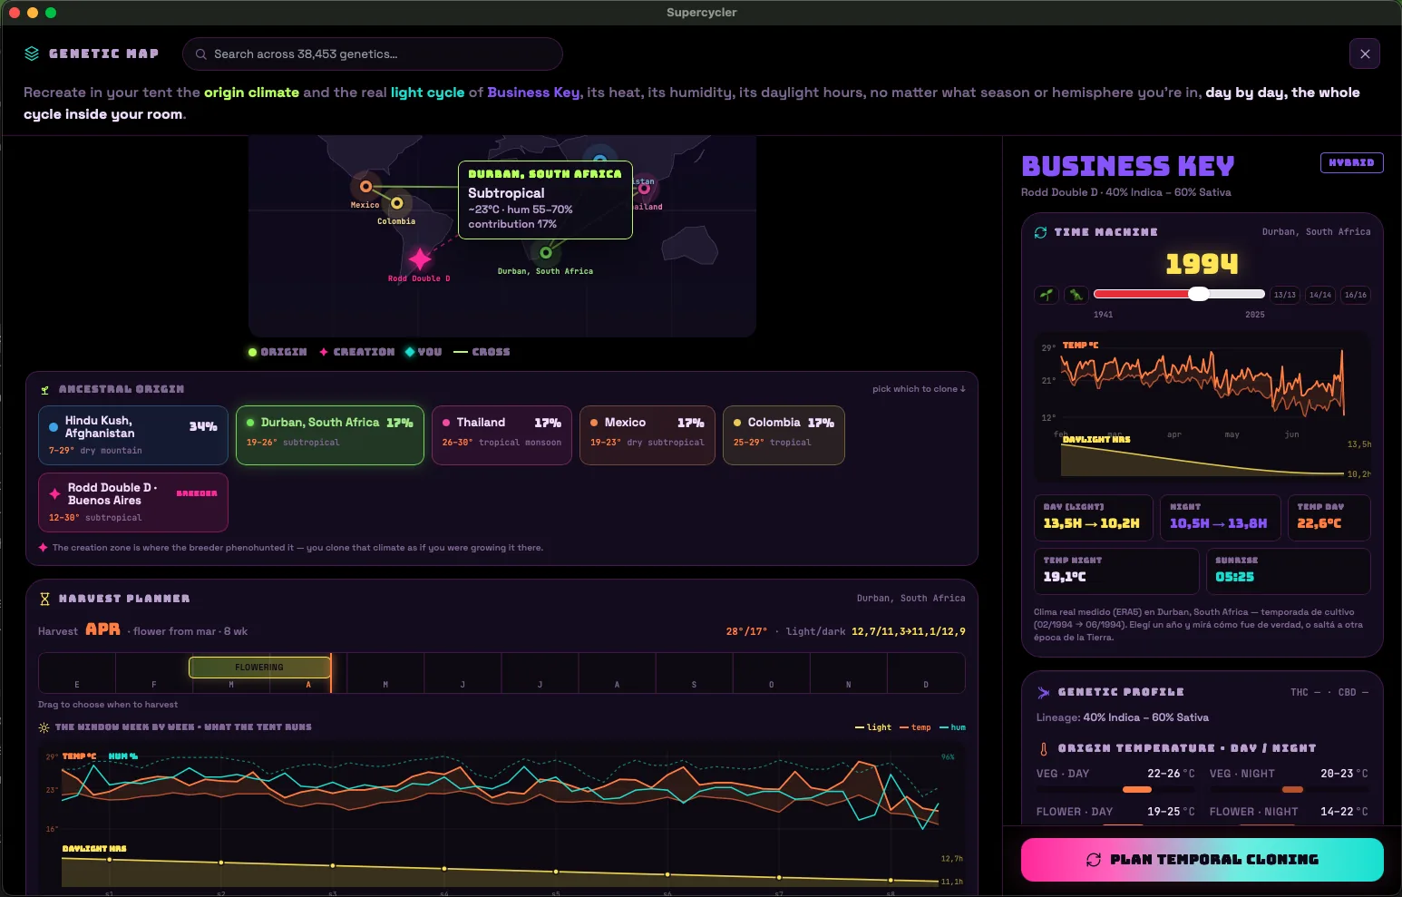Click the sun icon beside 'The window week by week'

pyautogui.click(x=44, y=727)
